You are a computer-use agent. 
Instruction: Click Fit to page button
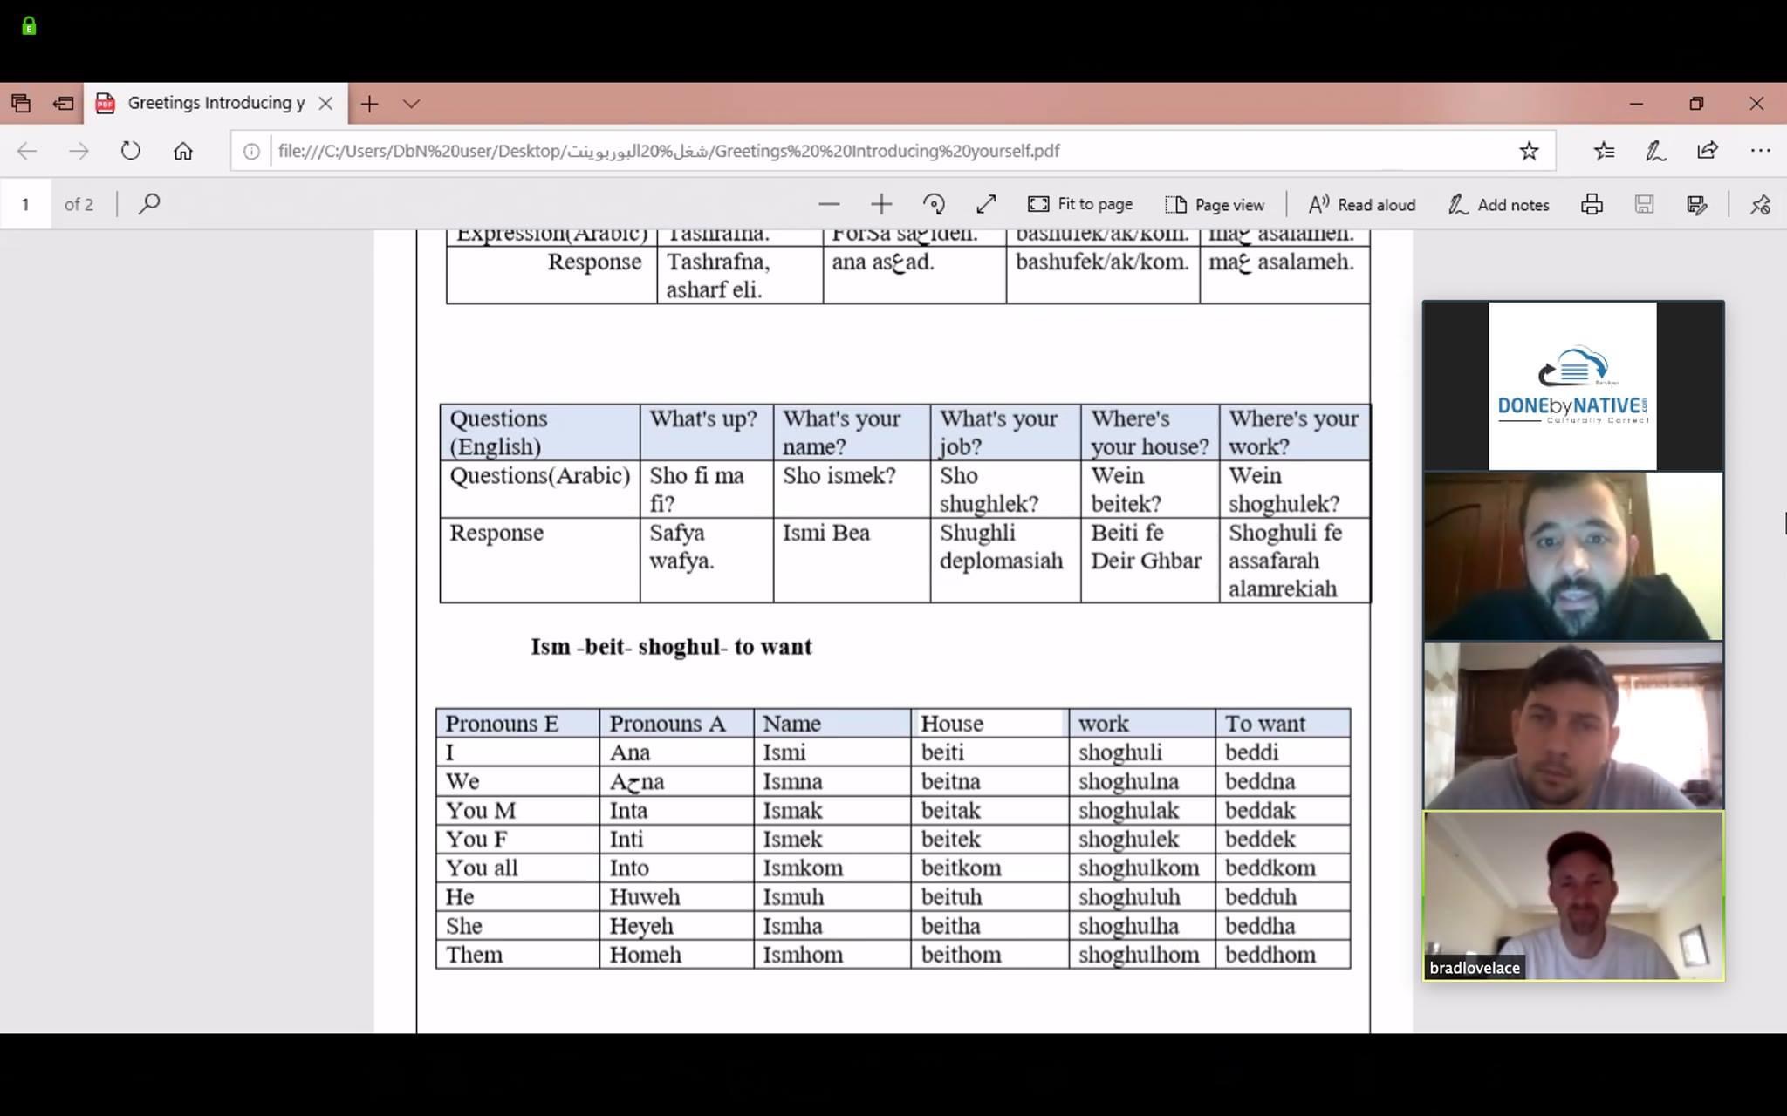[x=1080, y=204]
